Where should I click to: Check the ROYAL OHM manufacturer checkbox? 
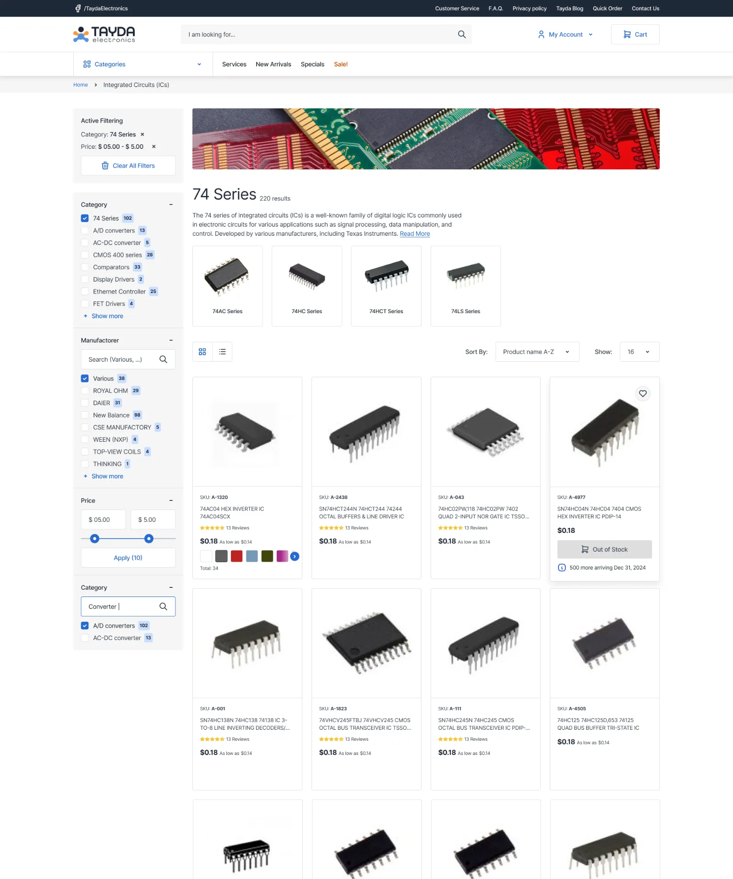[85, 391]
